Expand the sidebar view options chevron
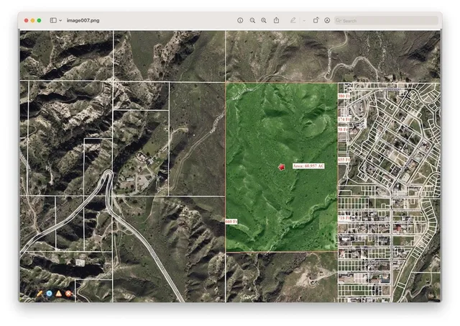460x326 pixels. coord(60,20)
